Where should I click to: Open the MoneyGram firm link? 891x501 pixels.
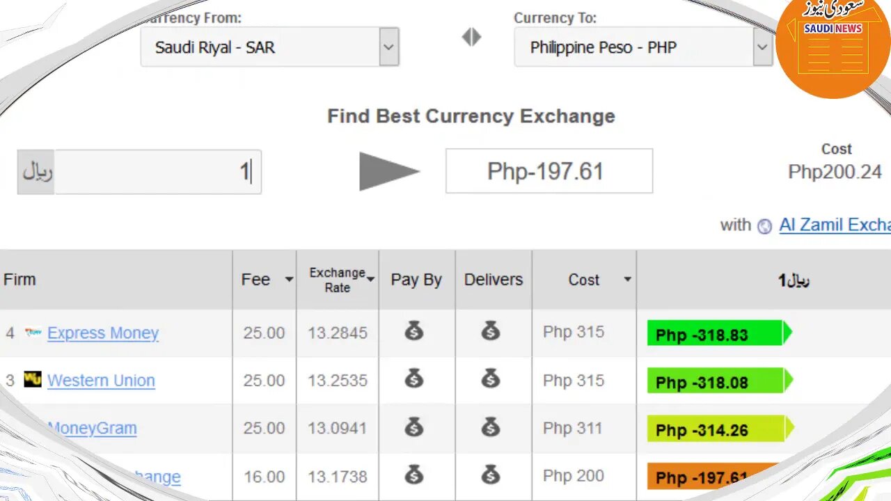(x=93, y=428)
